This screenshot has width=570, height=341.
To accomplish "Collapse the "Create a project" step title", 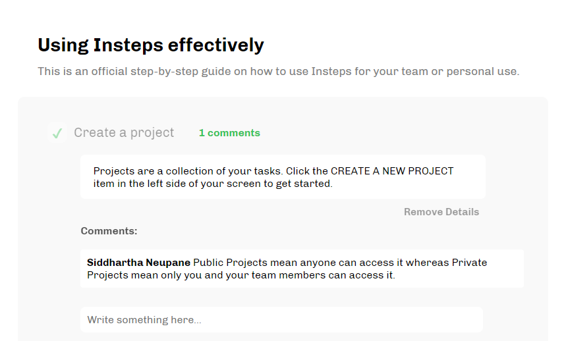I will [124, 133].
